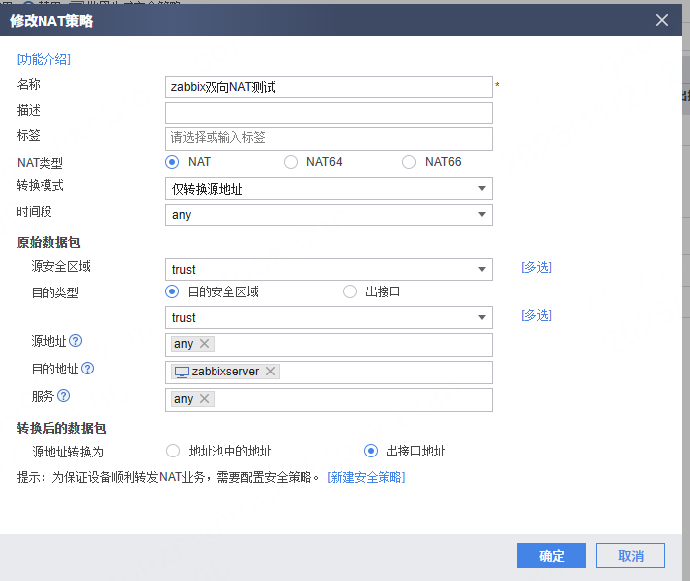Click the 确定 button
690x581 pixels.
pos(551,556)
